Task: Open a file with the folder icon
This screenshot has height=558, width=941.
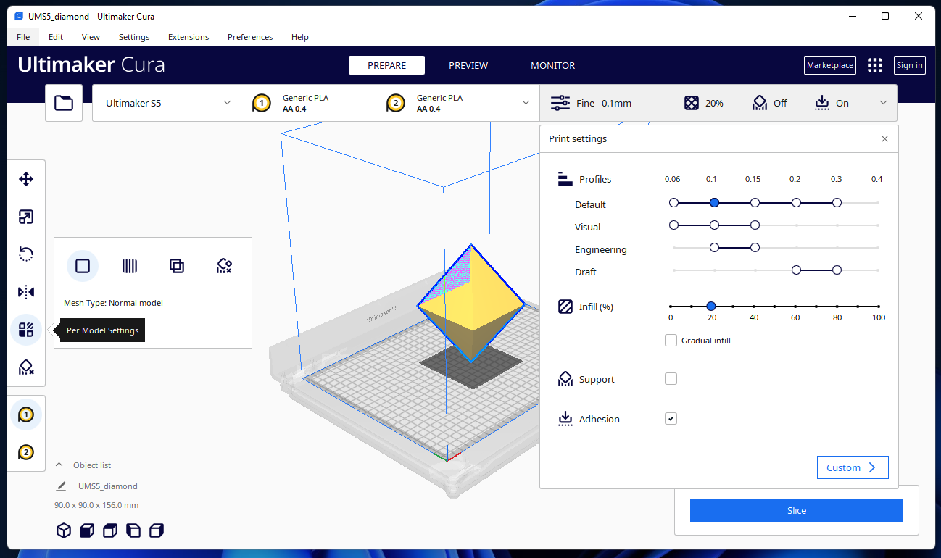Action: click(x=64, y=103)
